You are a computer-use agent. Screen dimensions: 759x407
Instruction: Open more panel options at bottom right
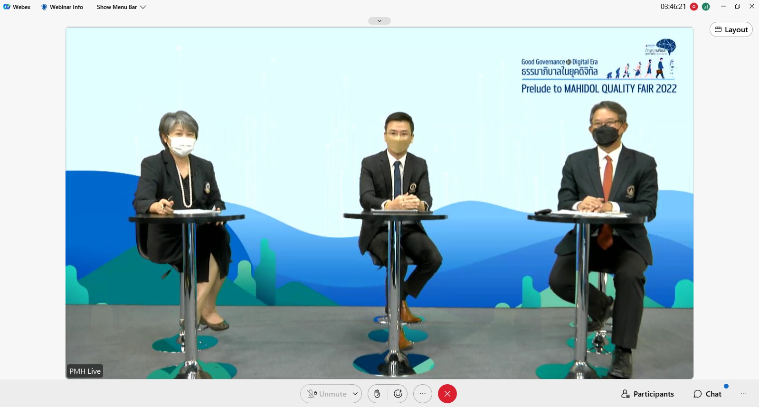[x=743, y=394]
